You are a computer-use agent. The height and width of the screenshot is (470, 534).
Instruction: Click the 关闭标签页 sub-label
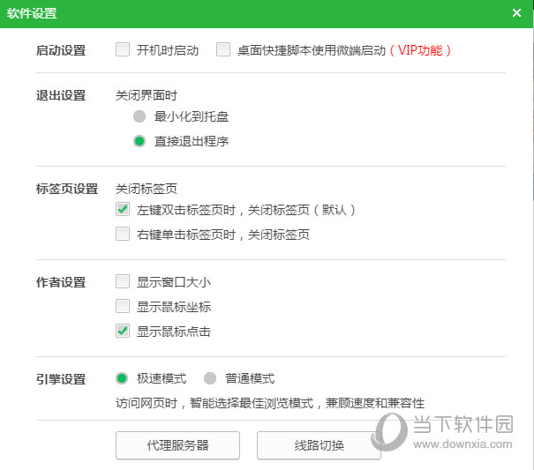[147, 189]
